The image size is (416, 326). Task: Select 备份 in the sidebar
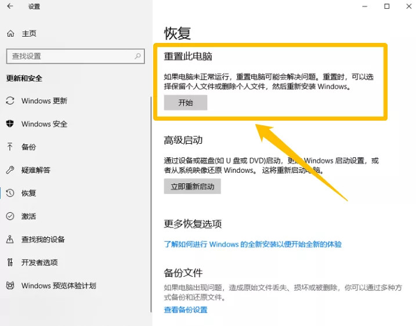[28, 147]
